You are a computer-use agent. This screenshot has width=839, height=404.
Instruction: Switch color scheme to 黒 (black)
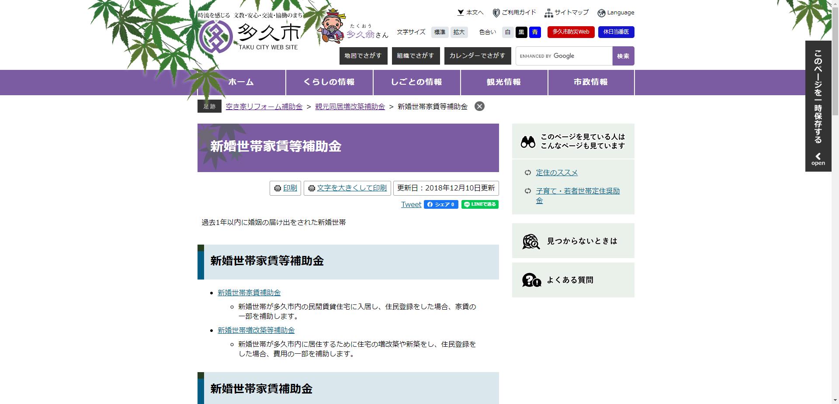pyautogui.click(x=521, y=32)
